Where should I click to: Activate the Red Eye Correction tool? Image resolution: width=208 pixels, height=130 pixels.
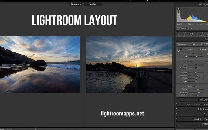pyautogui.click(x=191, y=34)
